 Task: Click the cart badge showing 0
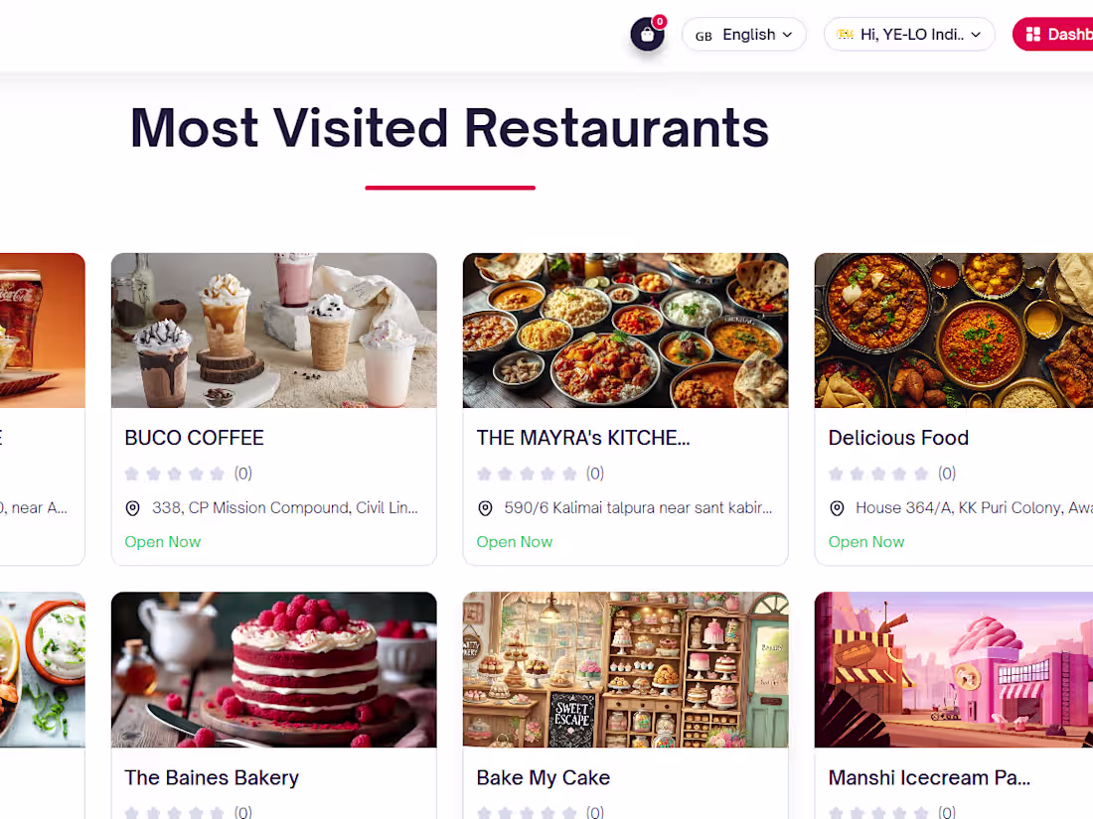pyautogui.click(x=660, y=22)
